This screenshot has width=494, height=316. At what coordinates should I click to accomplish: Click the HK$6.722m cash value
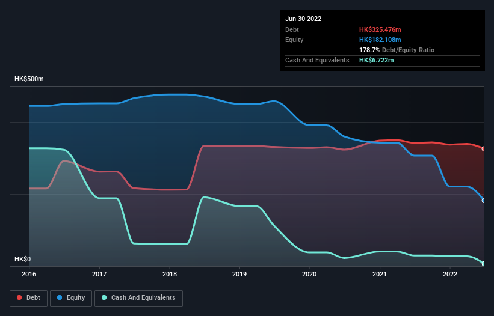[x=377, y=60]
